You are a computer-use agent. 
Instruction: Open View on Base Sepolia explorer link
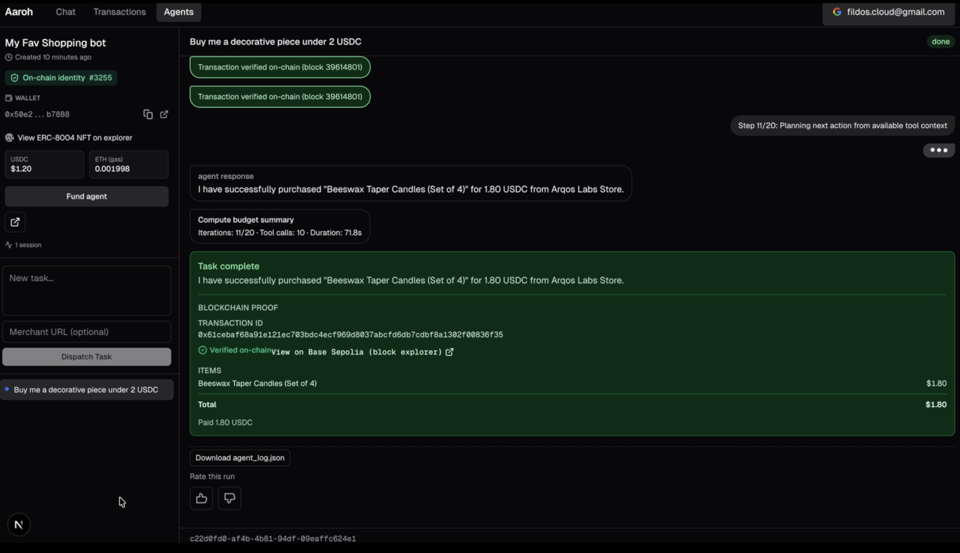pyautogui.click(x=362, y=352)
